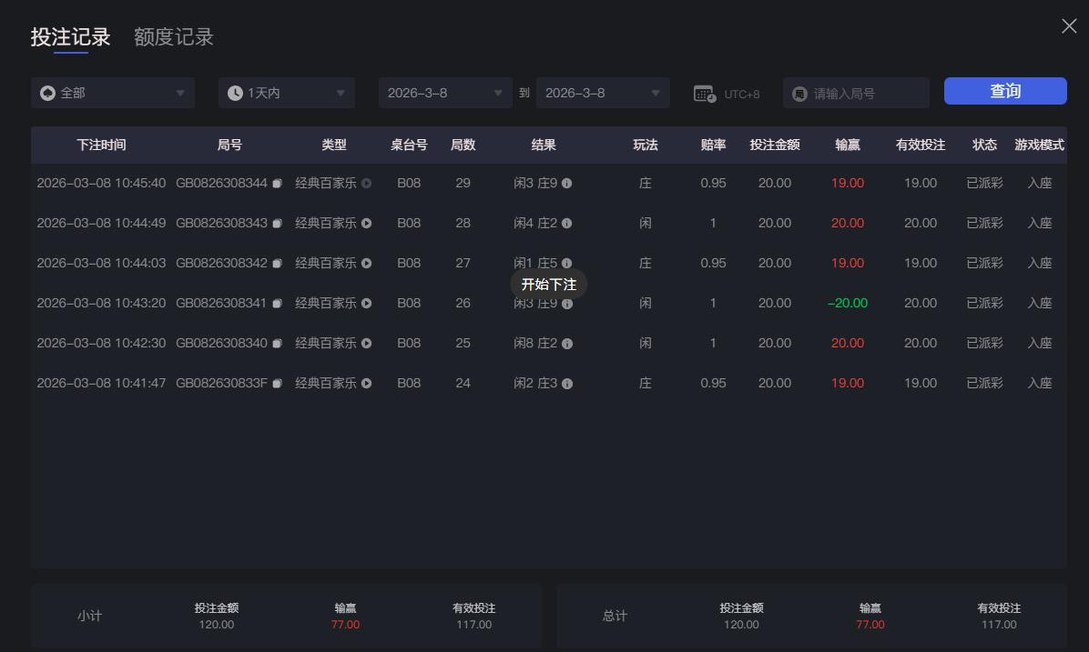Viewport: 1089px width, 652px height.
Task: Open info icon beside result 闲2 庄3
Action: pos(567,383)
